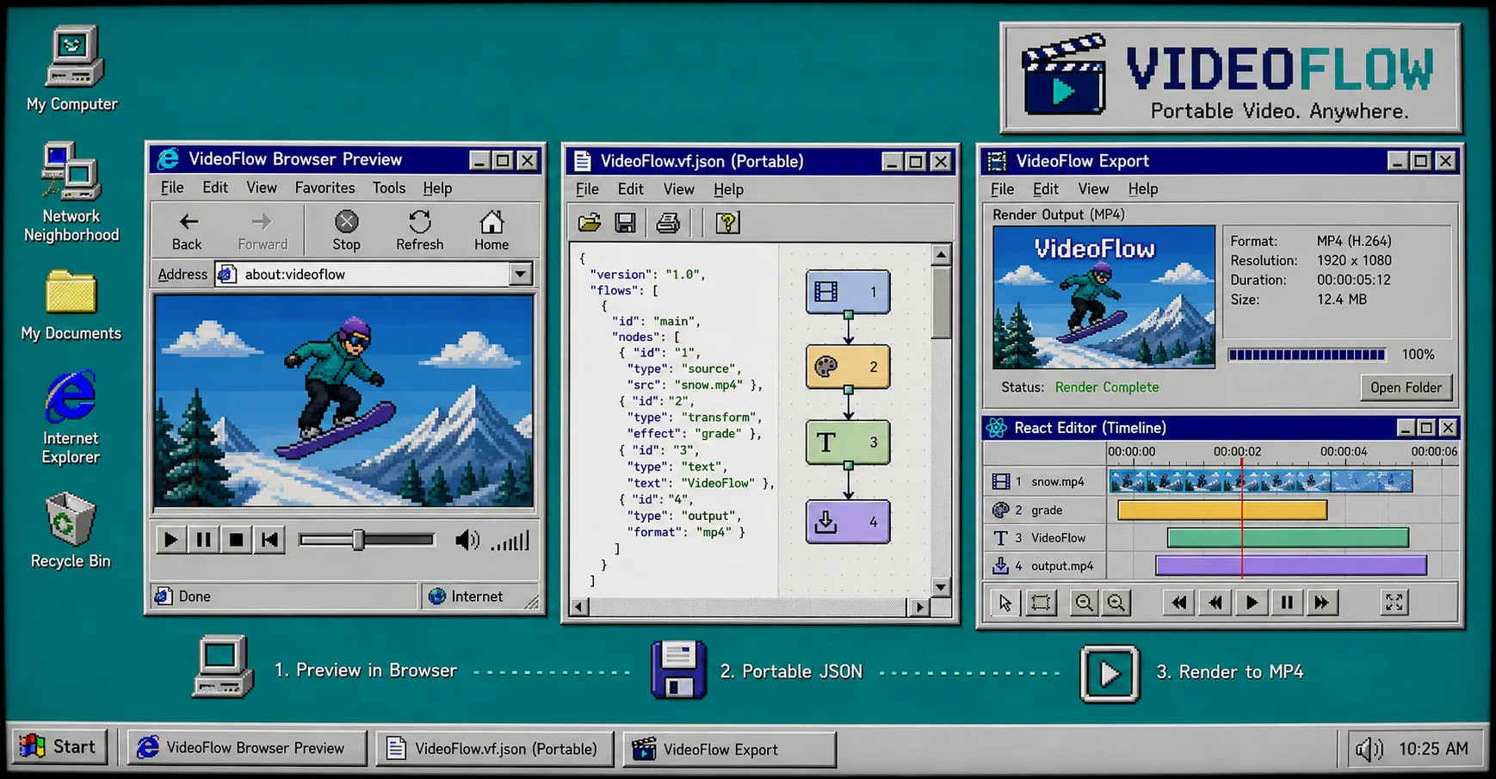Open the Favorites menu in the browser
Viewport: 1496px width, 779px height.
(325, 188)
